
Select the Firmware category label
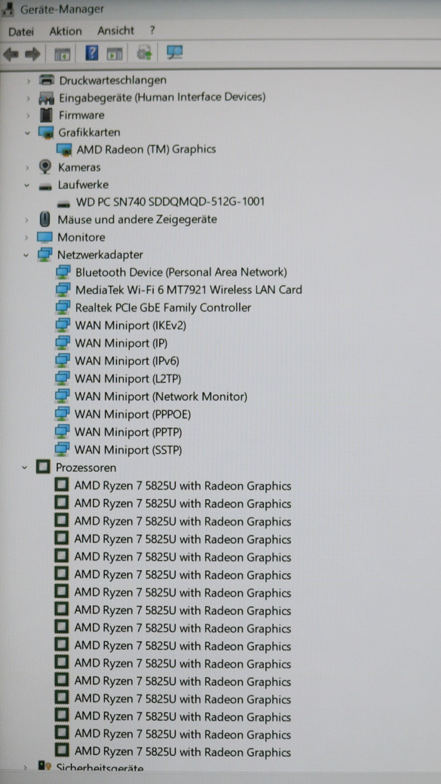click(81, 115)
